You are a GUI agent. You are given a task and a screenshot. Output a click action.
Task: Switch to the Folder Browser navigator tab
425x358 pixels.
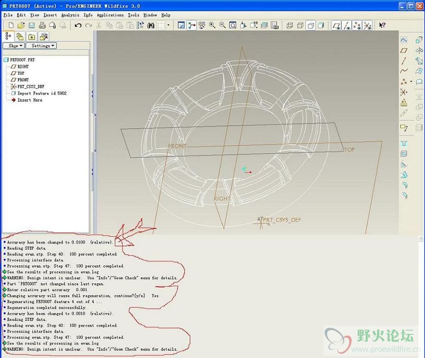pos(20,36)
